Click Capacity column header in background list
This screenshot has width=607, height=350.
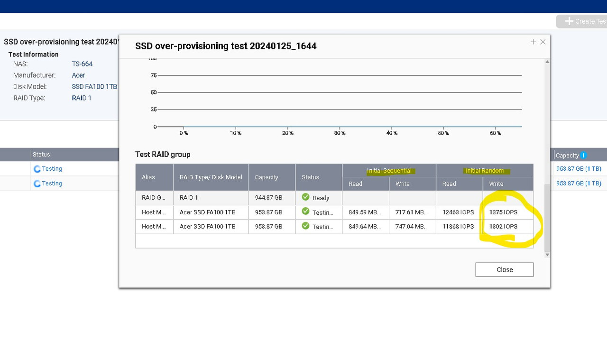tap(567, 155)
